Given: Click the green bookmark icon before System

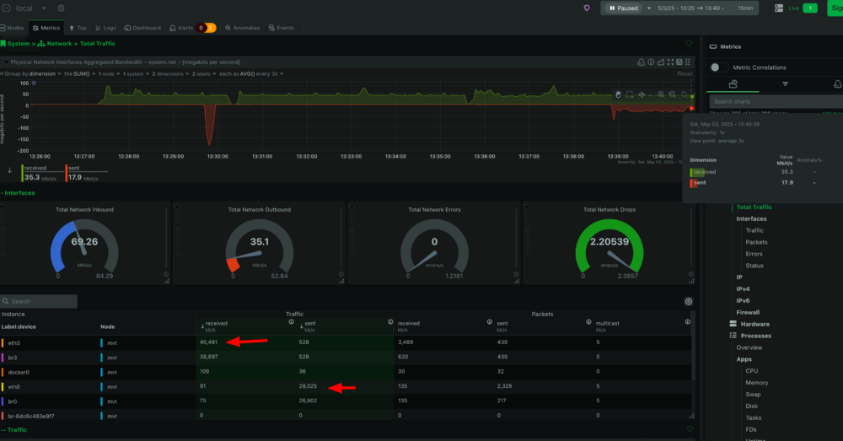Looking at the screenshot, I should pos(3,44).
